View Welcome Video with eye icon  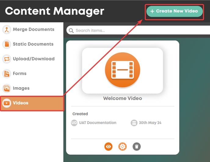[x=108, y=147]
